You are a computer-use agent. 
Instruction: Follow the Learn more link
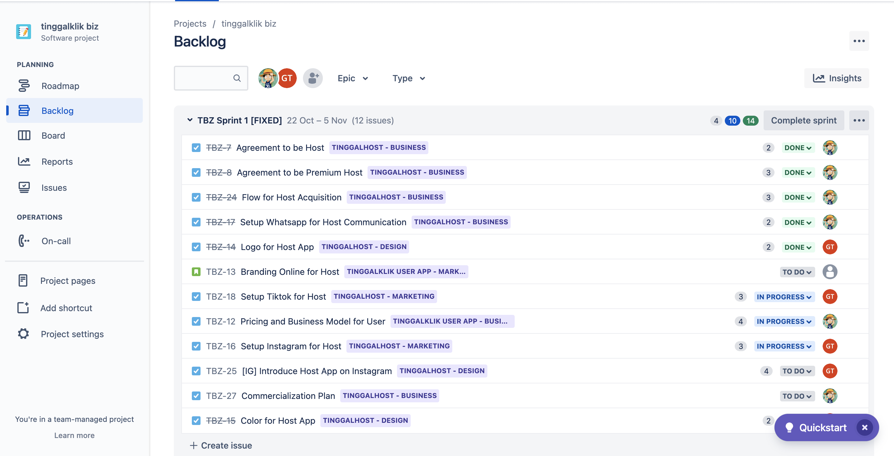(74, 435)
